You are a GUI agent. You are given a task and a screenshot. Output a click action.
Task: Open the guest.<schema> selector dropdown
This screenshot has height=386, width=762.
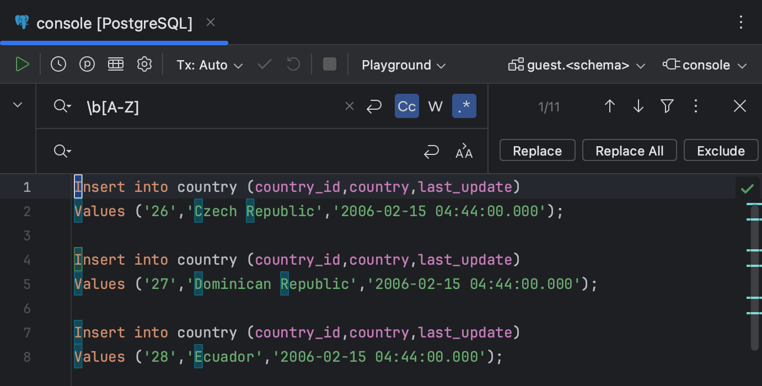[x=577, y=65]
